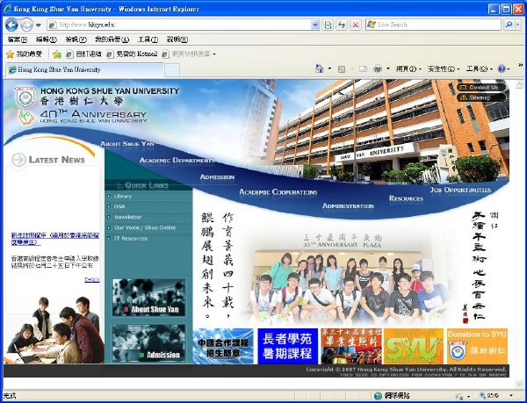
Task: Click the university crest logo
Action: 25,96
